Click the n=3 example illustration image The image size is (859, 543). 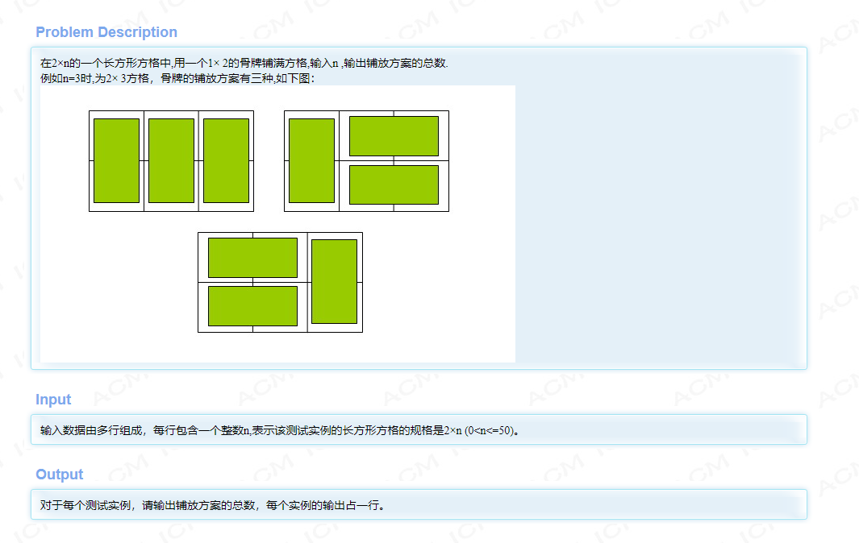coord(278,222)
